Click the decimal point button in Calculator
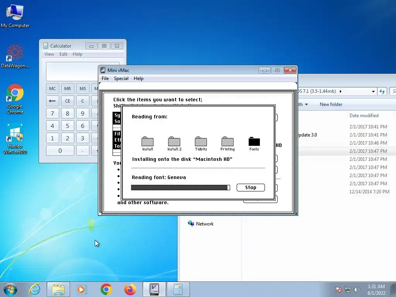Viewport: 396px width, 297px height. (83, 150)
